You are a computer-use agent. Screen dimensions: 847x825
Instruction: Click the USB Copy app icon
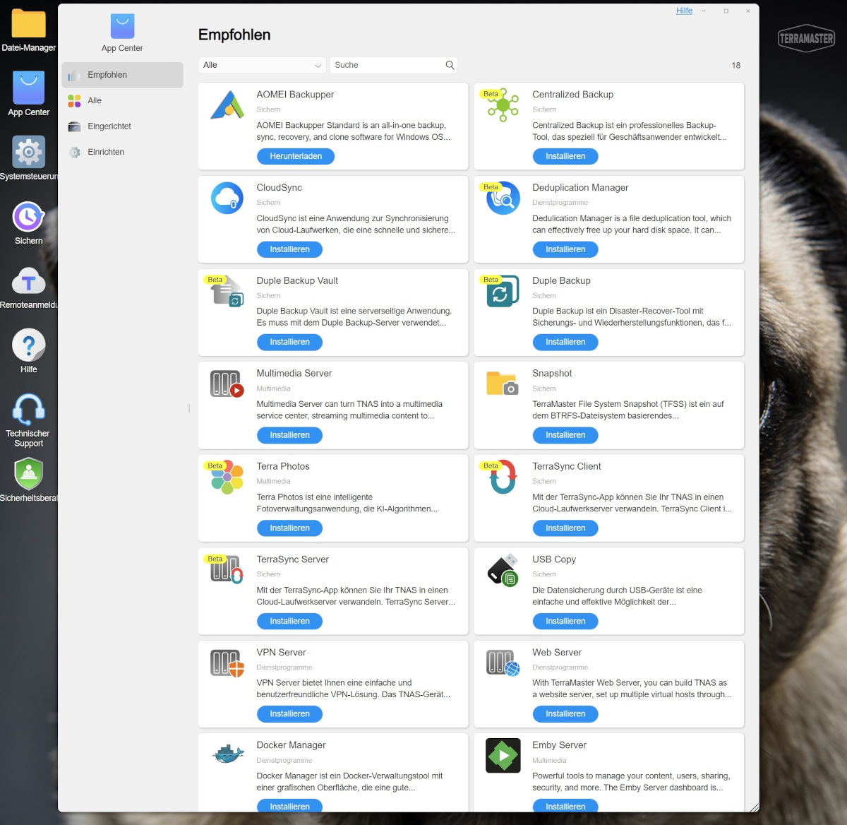[x=503, y=571]
